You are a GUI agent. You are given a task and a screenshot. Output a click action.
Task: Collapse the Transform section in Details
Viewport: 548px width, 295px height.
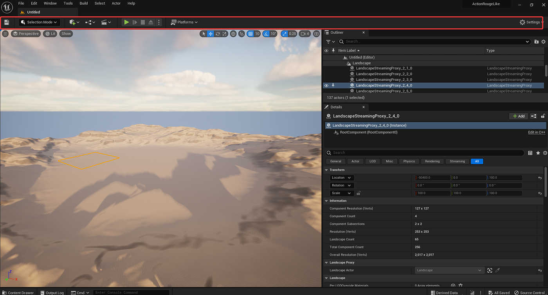pyautogui.click(x=326, y=170)
